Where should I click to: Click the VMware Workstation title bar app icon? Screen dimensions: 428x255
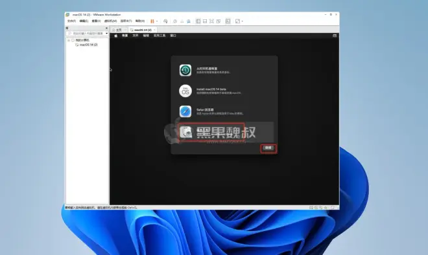coord(67,15)
